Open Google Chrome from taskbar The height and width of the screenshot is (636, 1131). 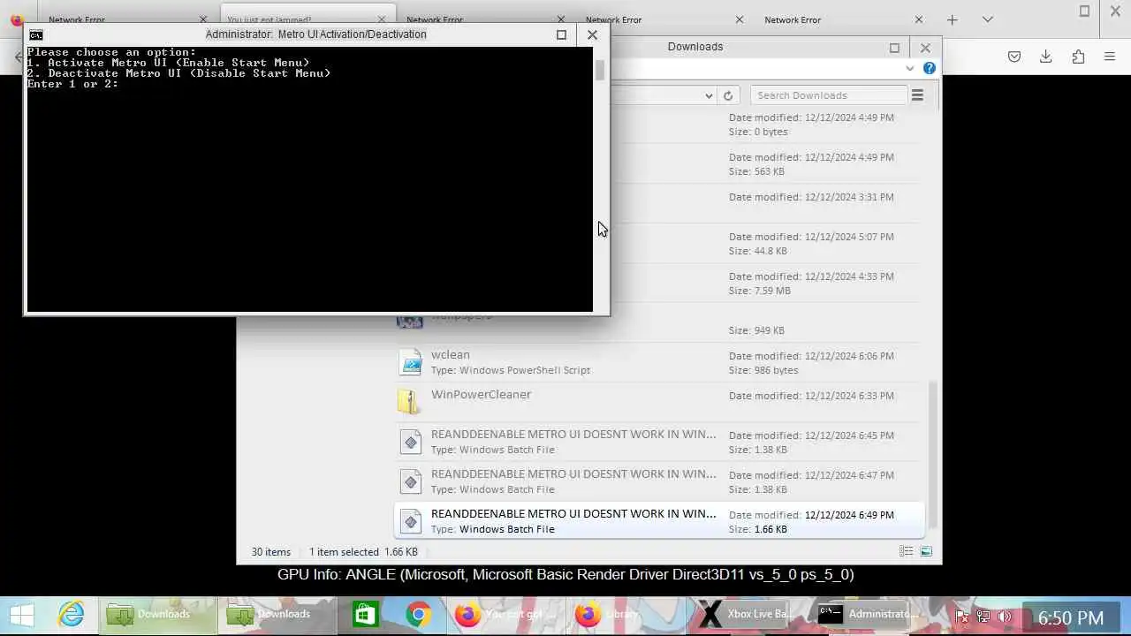418,615
